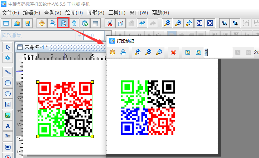Select the Cut scissors icon
Screen dimensions: 259x158
point(110,23)
